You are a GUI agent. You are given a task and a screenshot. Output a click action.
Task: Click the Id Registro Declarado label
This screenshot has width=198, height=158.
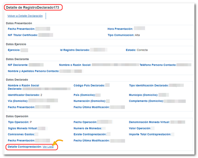75,50
